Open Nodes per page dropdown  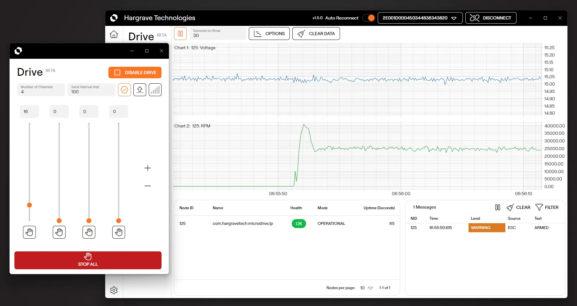367,288
